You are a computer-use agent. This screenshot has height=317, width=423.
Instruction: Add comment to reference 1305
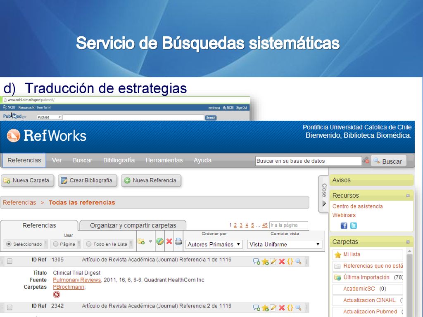pyautogui.click(x=256, y=261)
